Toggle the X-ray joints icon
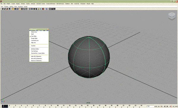178x108 pixels. click(54, 9)
